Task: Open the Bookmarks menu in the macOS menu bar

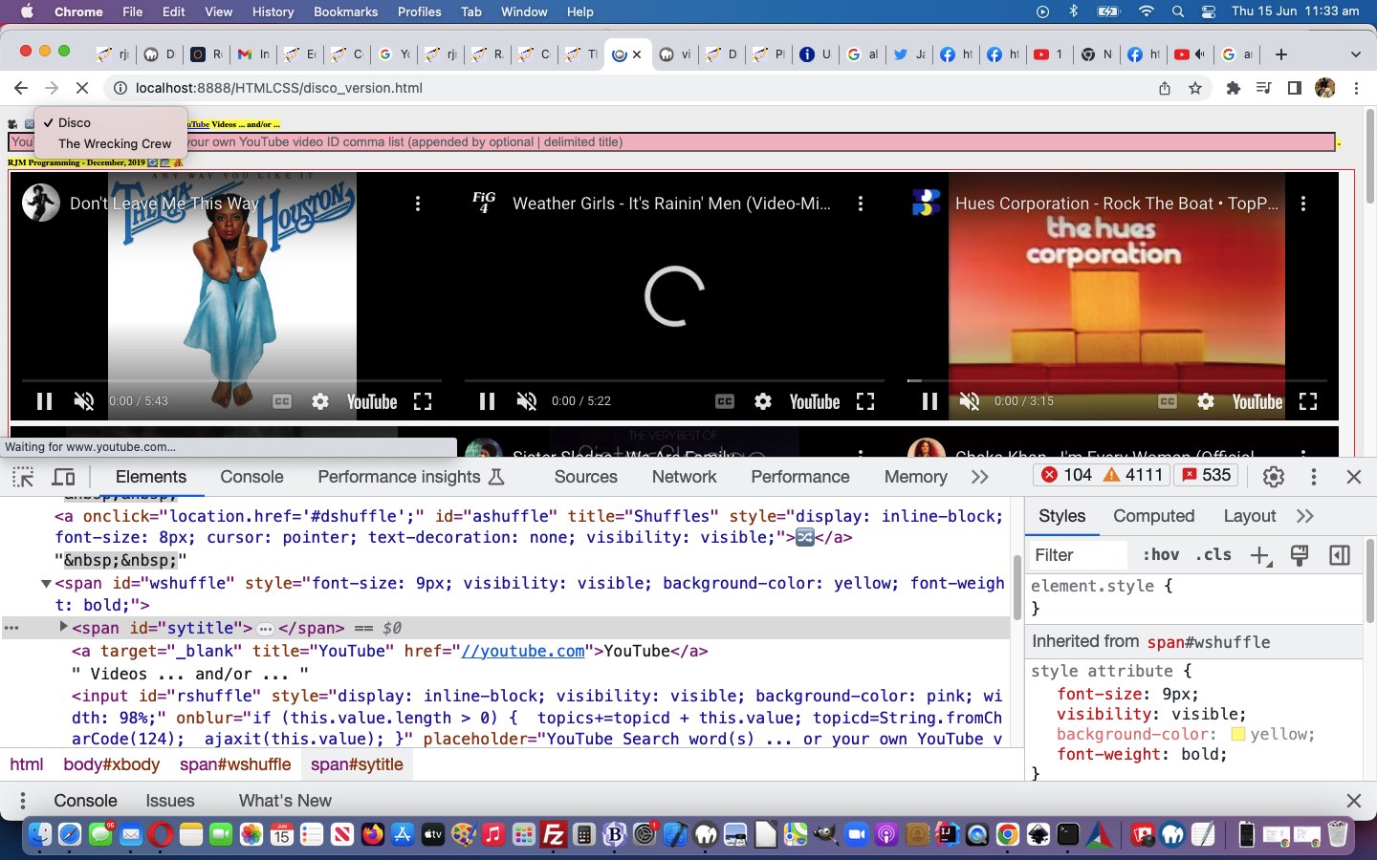Action: (x=345, y=11)
